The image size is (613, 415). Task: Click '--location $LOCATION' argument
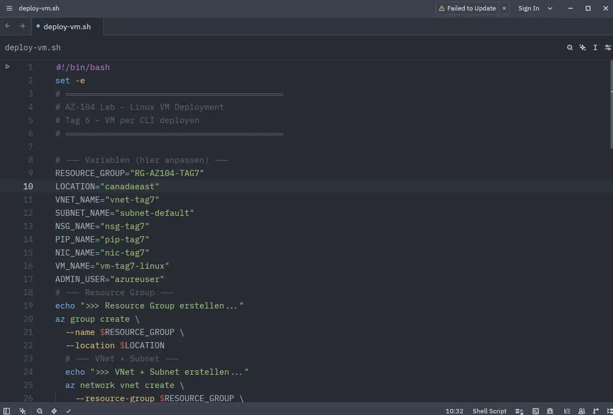(115, 345)
